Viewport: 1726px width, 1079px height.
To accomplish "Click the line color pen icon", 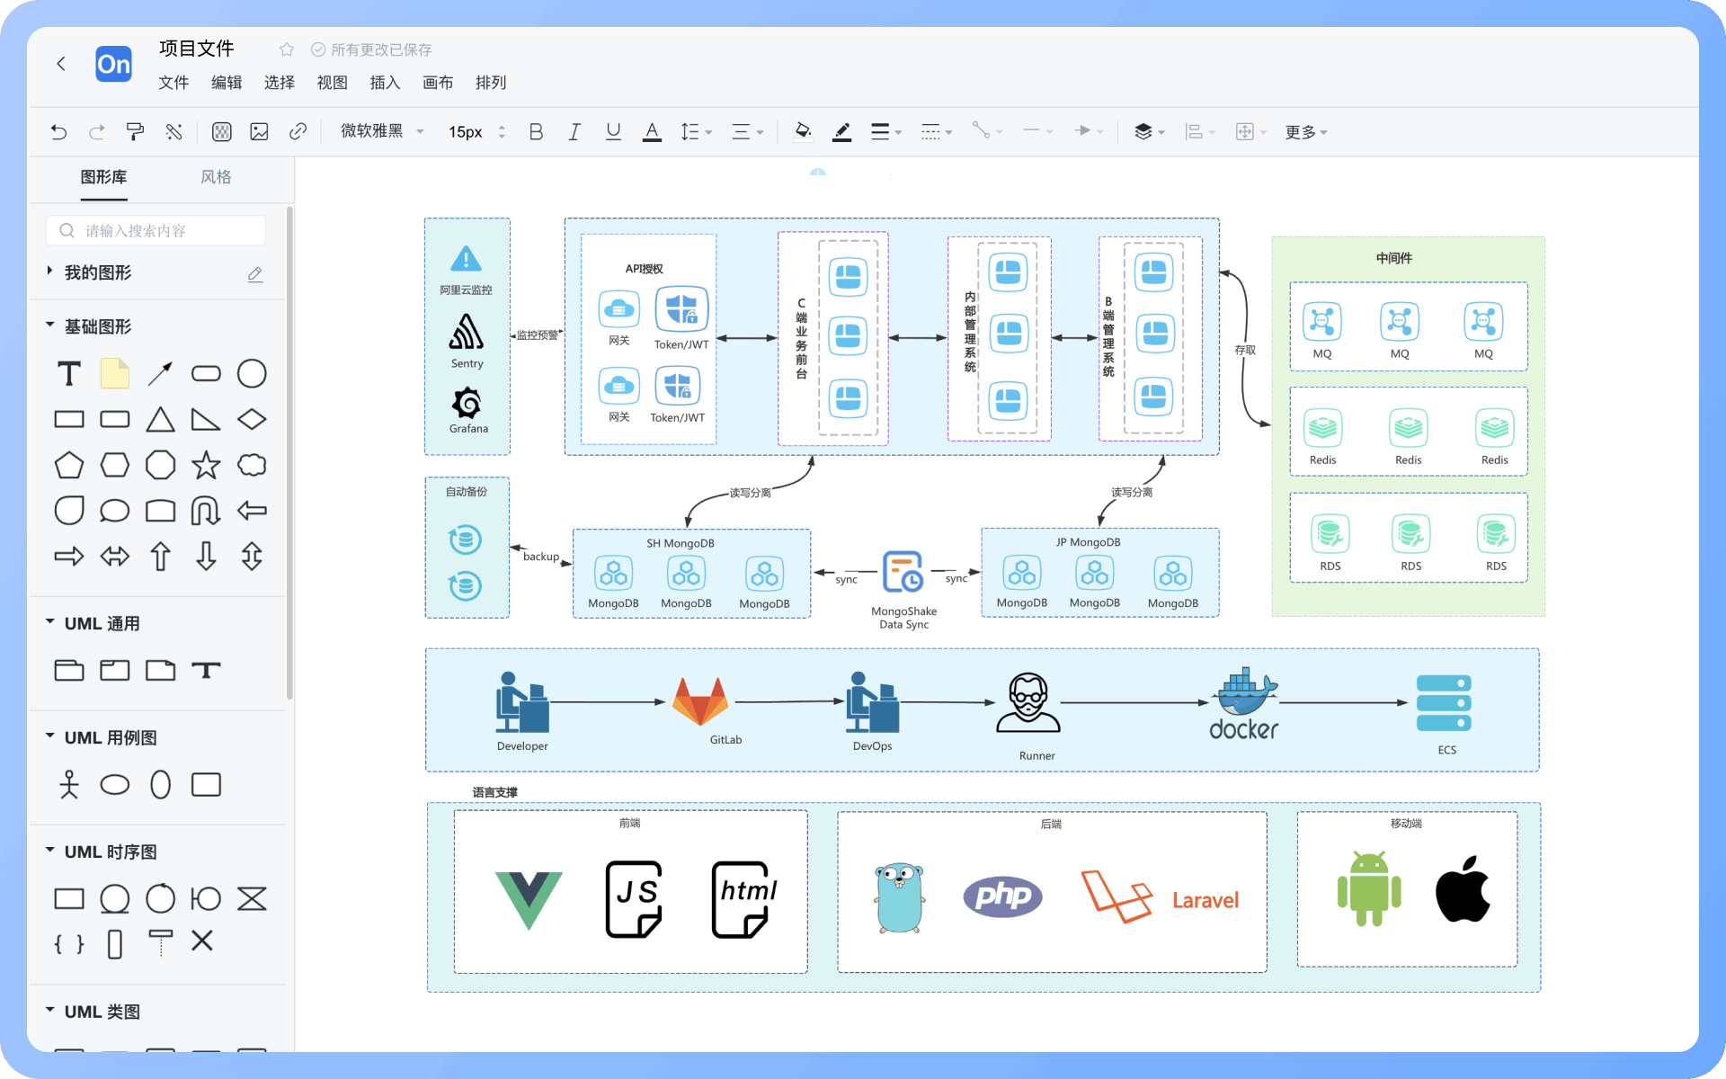I will tap(841, 132).
